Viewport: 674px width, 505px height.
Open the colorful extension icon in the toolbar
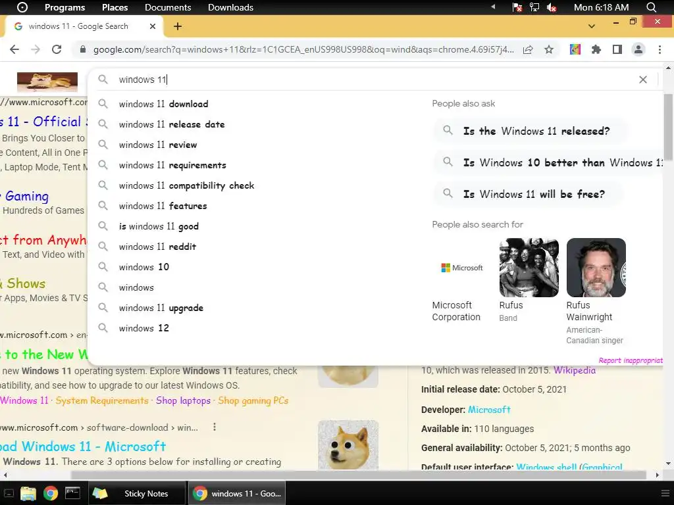575,49
